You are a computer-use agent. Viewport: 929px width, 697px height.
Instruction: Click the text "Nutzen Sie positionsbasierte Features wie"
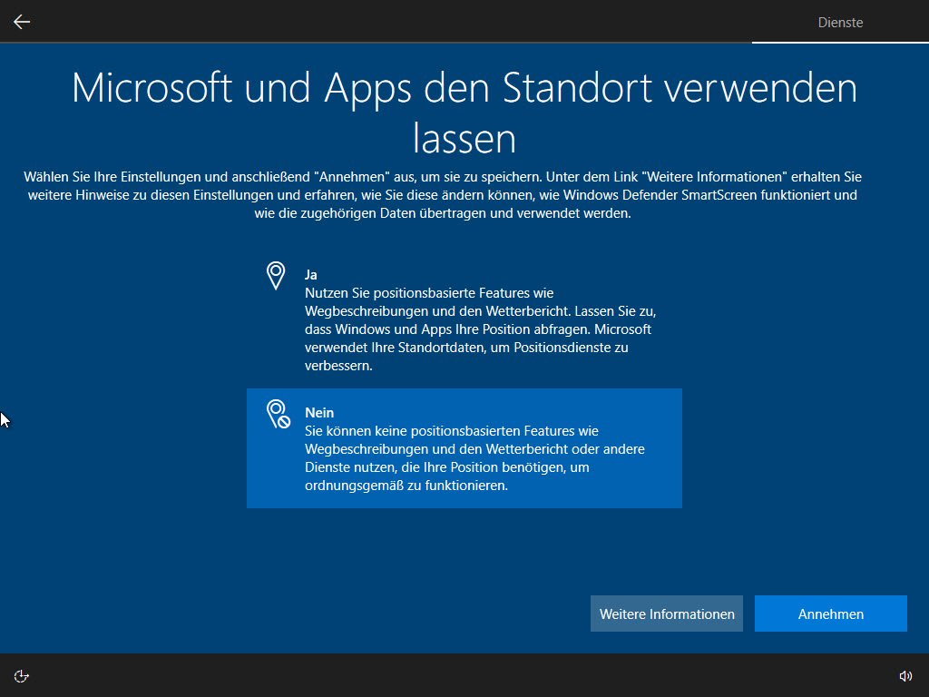tap(429, 293)
